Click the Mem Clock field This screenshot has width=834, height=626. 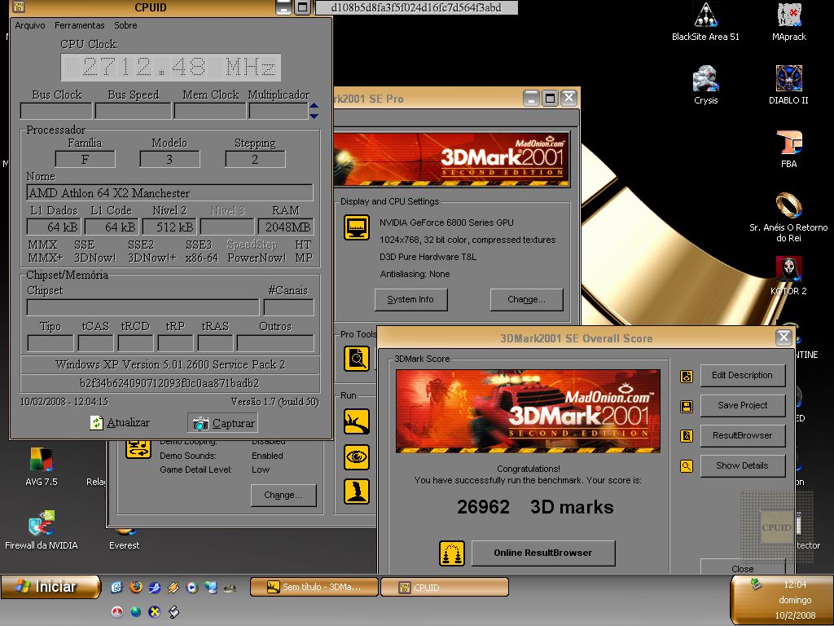210,111
